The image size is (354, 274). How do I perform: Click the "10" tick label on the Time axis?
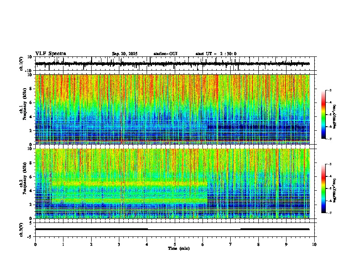pos(314,244)
